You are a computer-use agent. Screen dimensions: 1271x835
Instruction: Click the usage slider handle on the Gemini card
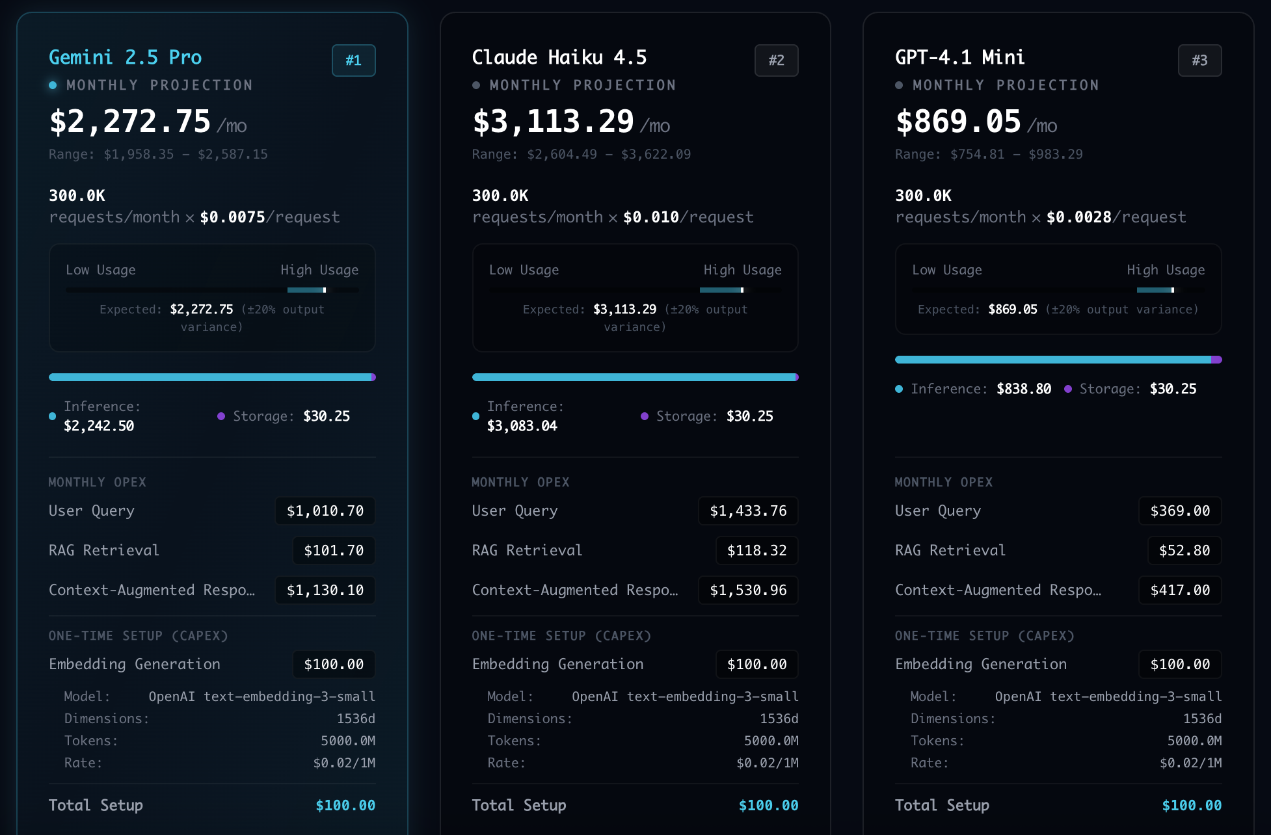[x=323, y=289]
